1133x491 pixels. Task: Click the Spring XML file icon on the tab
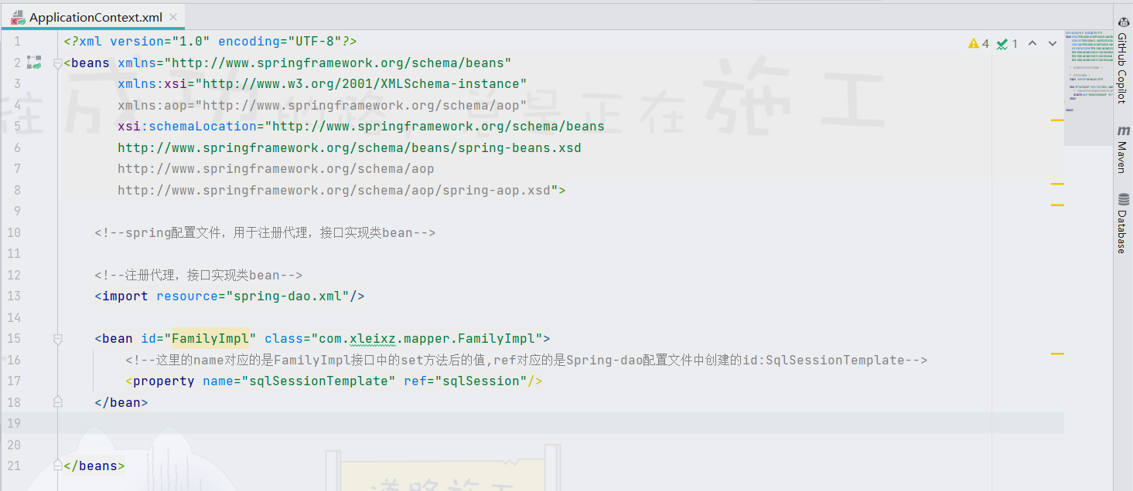pyautogui.click(x=17, y=17)
